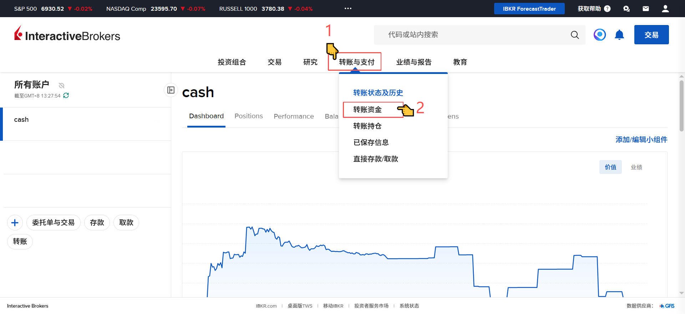Click the blue plus add button

click(x=15, y=223)
